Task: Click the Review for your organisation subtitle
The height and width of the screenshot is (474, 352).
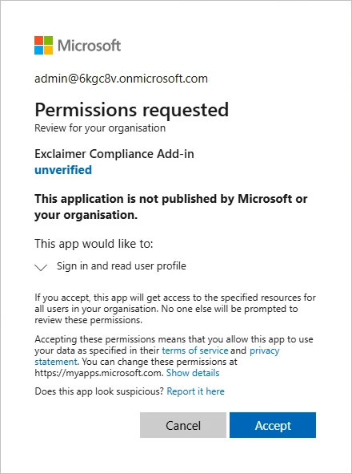Action: 100,128
